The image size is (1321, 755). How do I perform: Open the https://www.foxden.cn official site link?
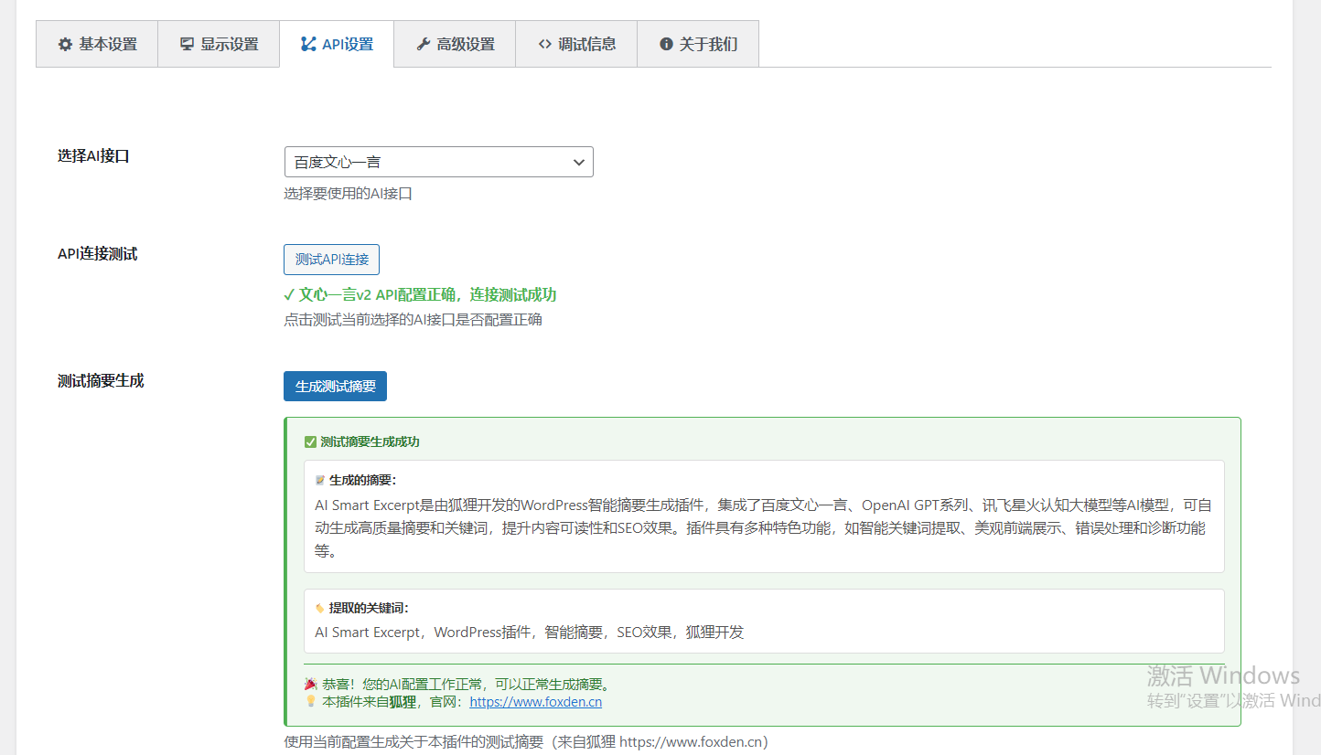(x=536, y=702)
